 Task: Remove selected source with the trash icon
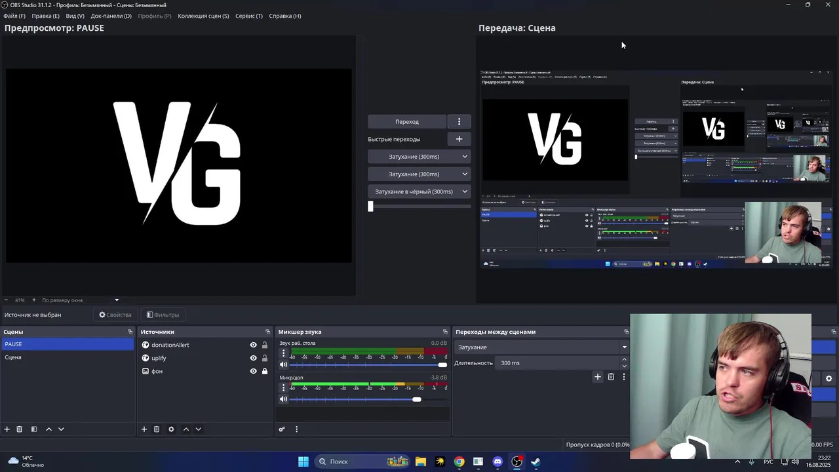tap(157, 429)
